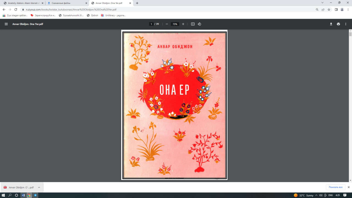
Task: Expand the tab search dropdown
Action: coord(322,3)
